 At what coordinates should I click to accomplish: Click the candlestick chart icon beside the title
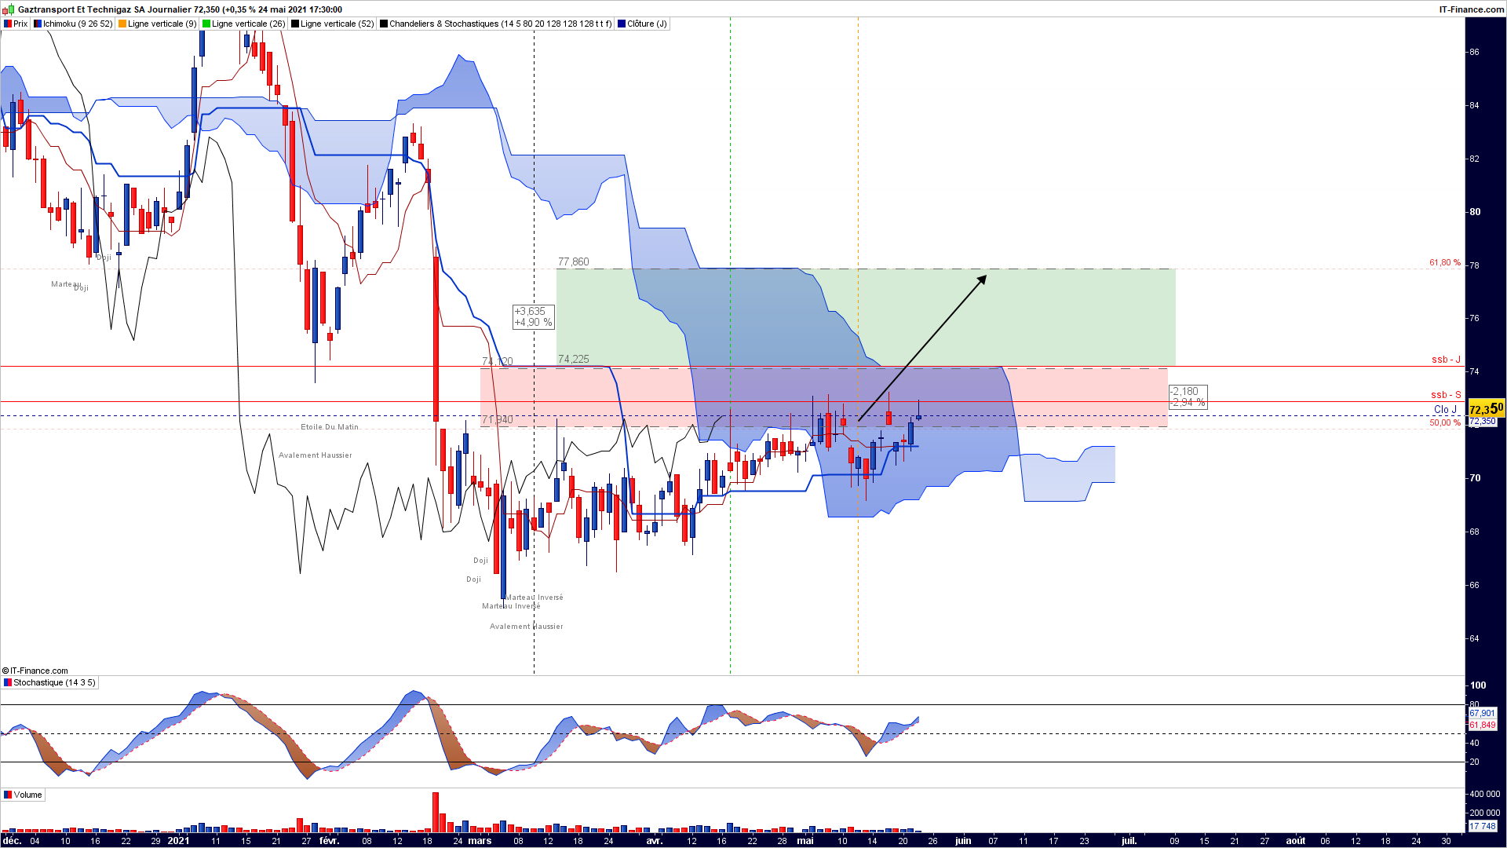(x=8, y=9)
